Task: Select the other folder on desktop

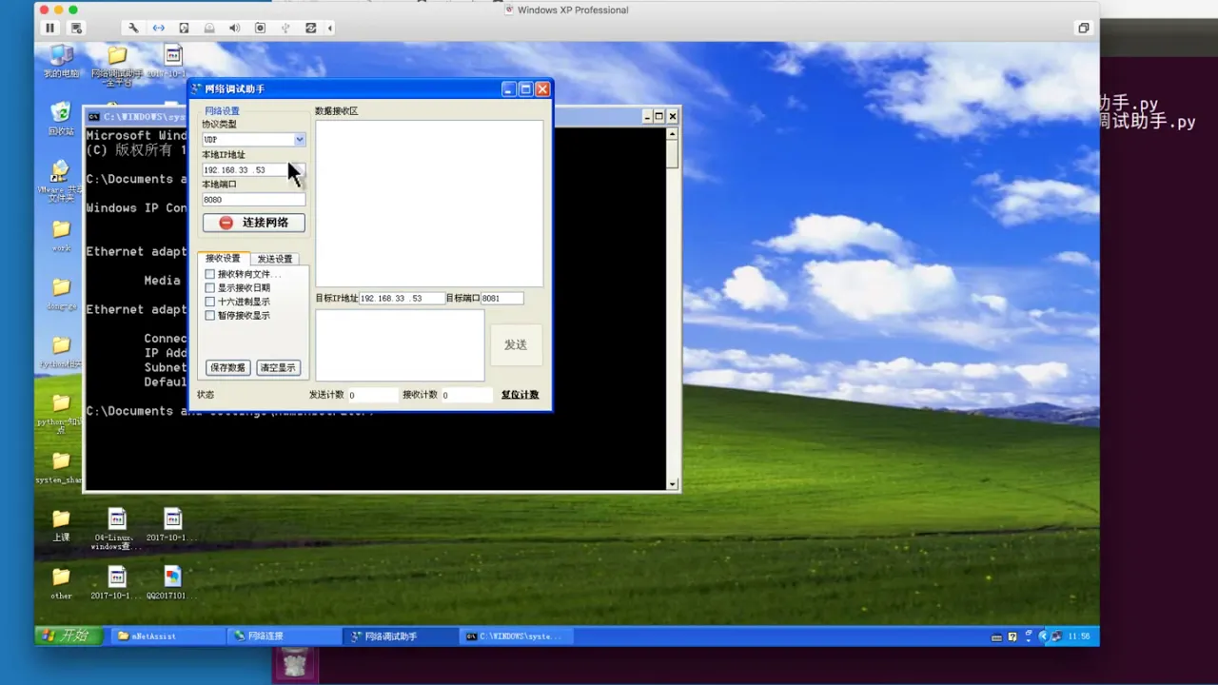Action: tap(61, 583)
